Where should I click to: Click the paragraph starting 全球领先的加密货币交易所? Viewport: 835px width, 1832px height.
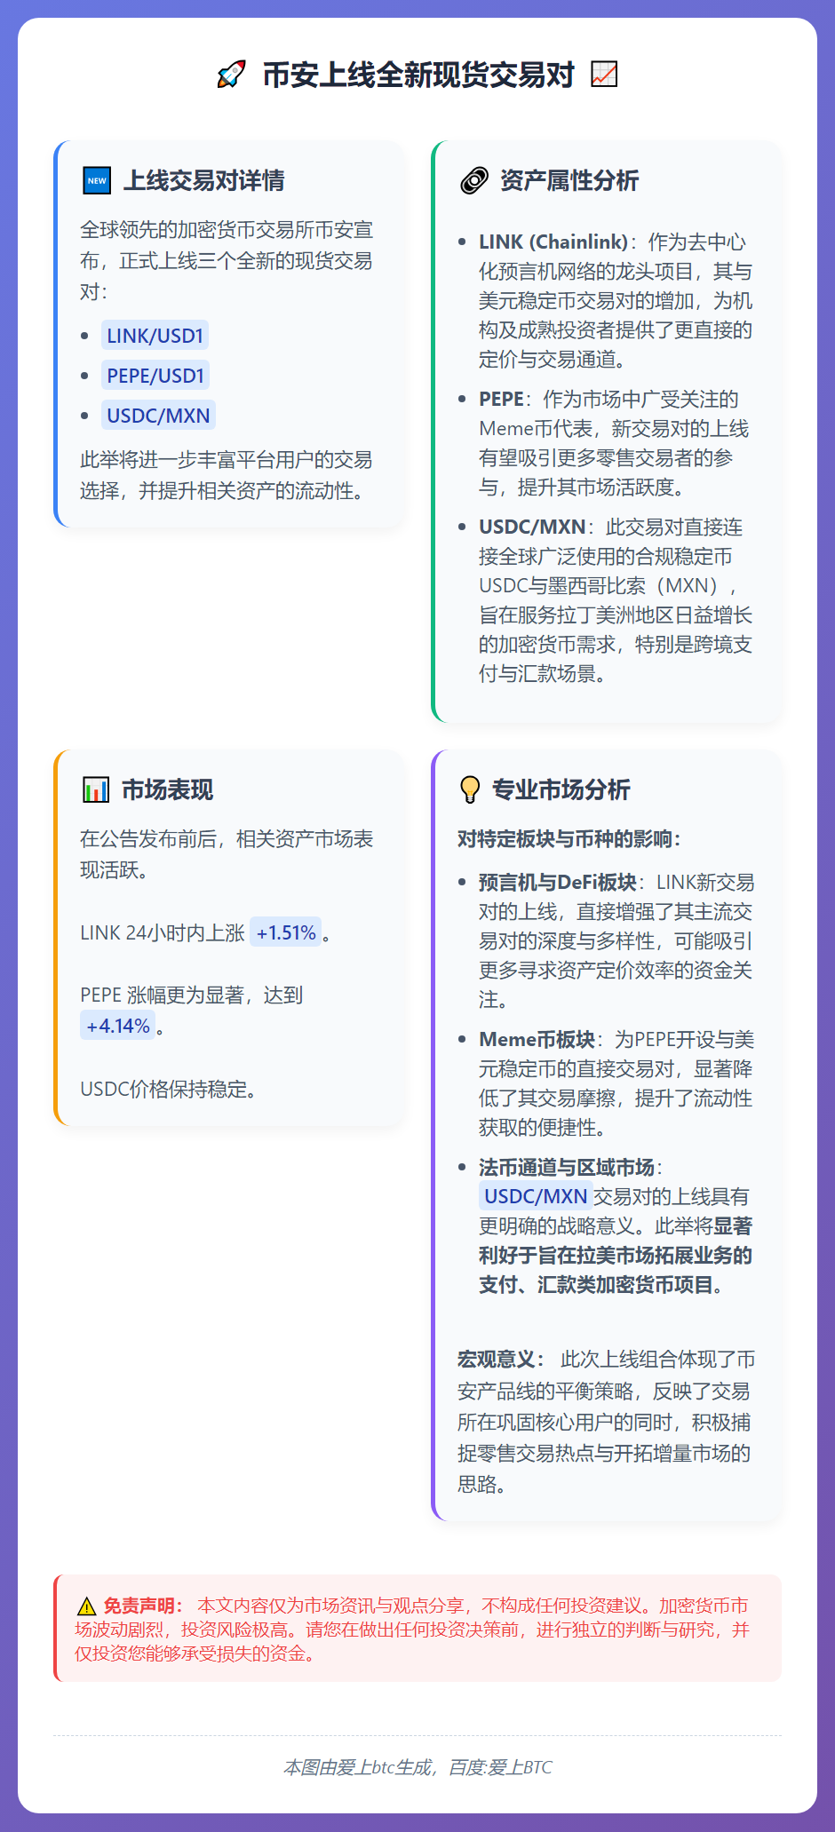[227, 261]
